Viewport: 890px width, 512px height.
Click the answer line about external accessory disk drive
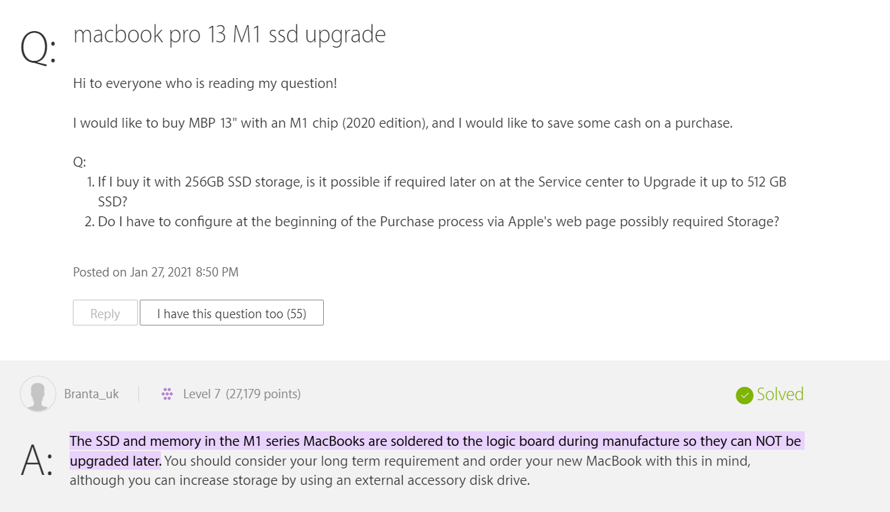tap(299, 480)
